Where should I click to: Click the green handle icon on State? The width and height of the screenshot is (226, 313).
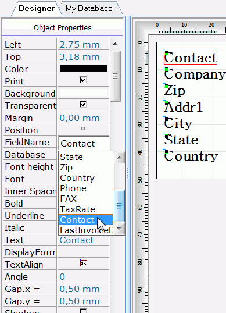[167, 136]
